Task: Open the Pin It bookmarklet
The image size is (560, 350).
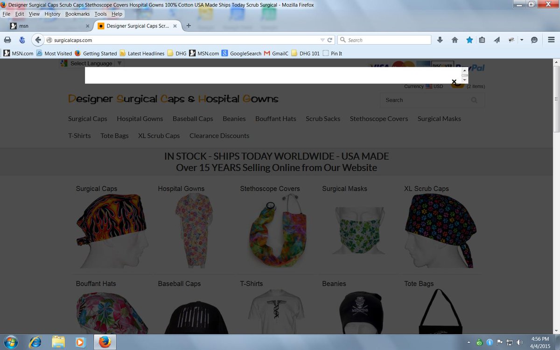Action: 332,54
